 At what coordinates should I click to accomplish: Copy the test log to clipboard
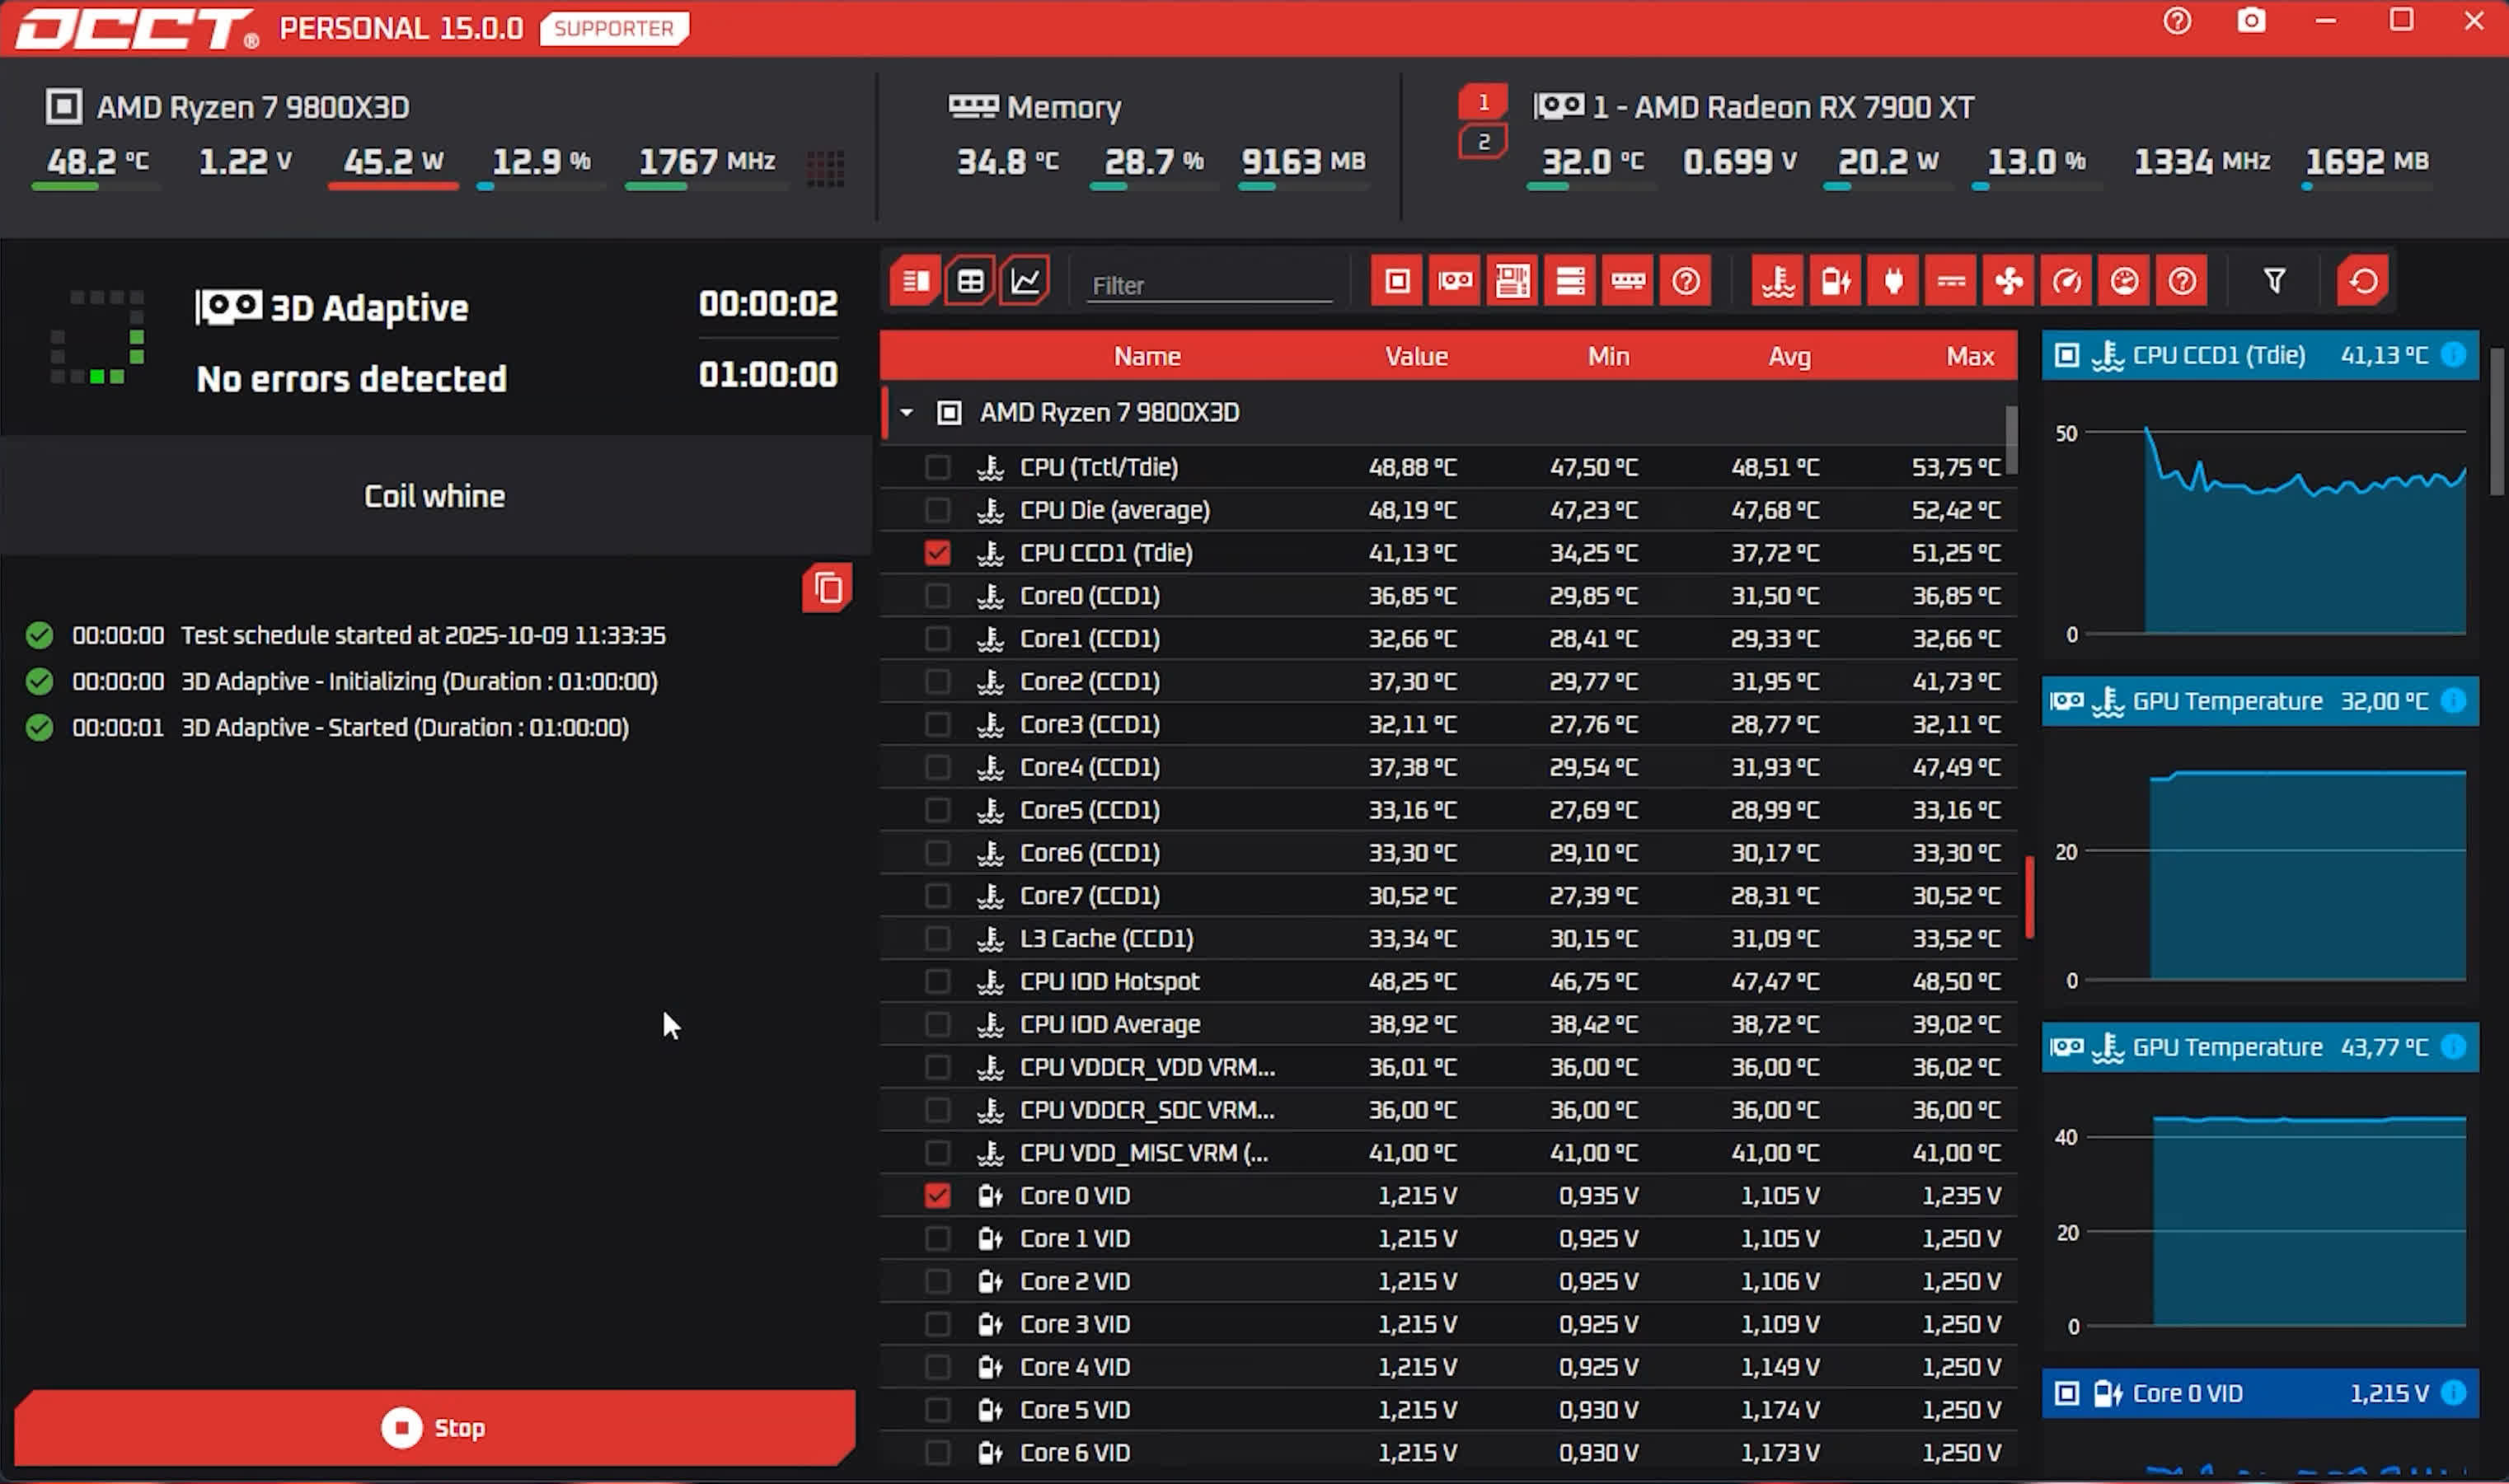pyautogui.click(x=827, y=588)
